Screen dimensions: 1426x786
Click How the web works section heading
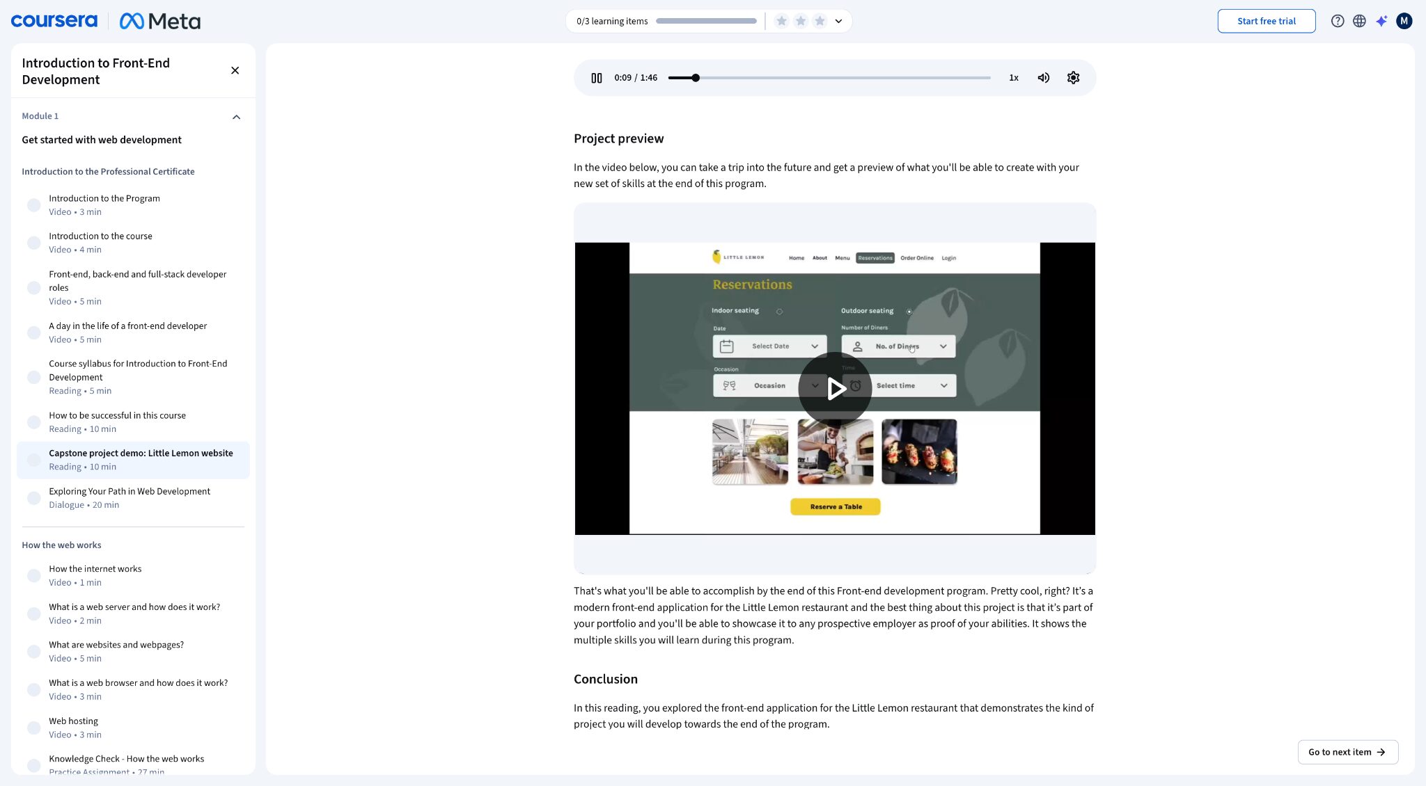coord(61,545)
